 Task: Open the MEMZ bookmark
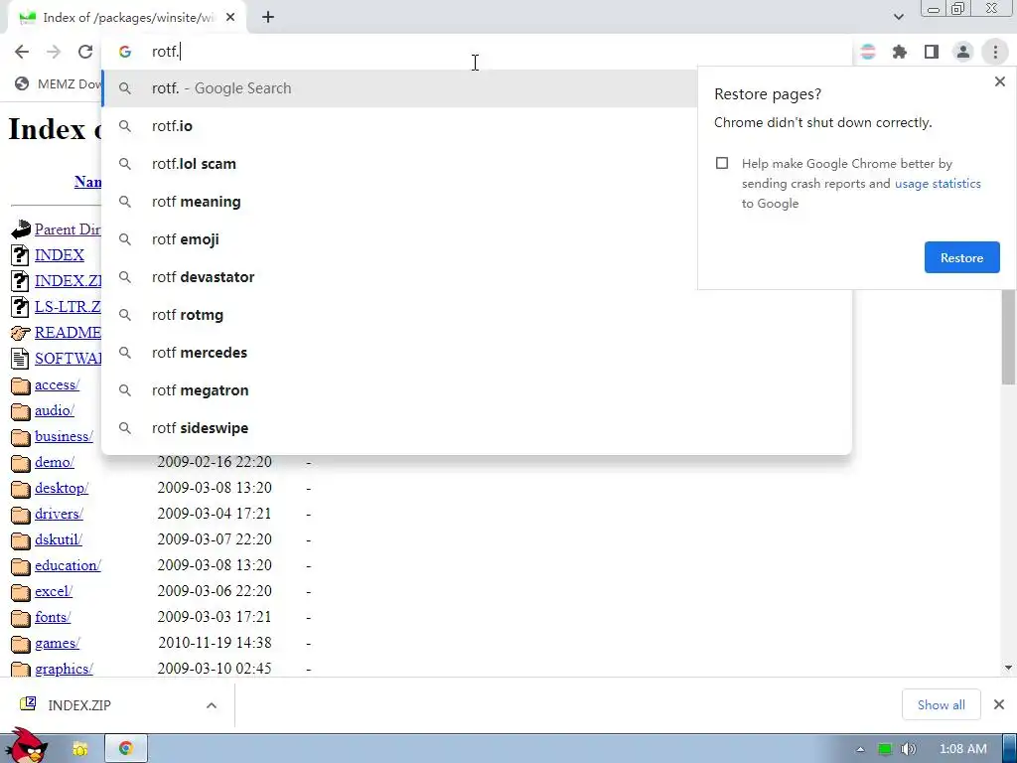[x=59, y=83]
